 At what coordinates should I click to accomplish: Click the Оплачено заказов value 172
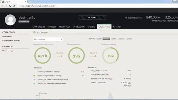[x=129, y=75]
